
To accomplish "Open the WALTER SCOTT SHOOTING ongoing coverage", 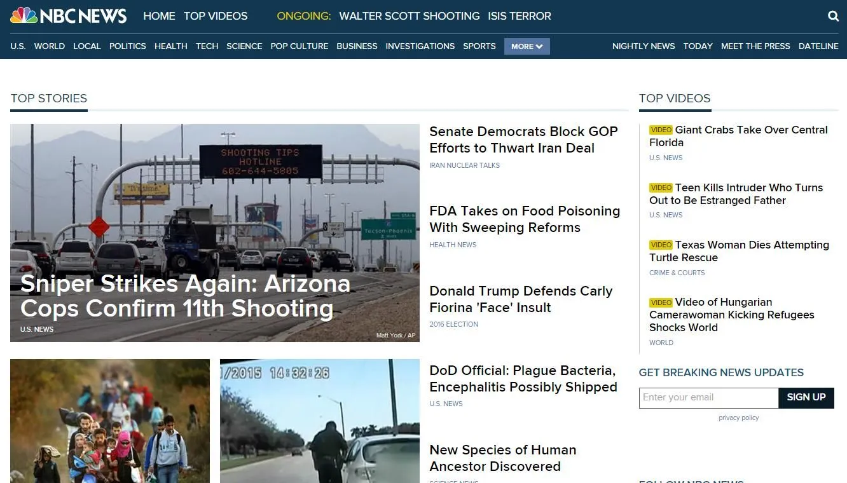I will [x=409, y=16].
